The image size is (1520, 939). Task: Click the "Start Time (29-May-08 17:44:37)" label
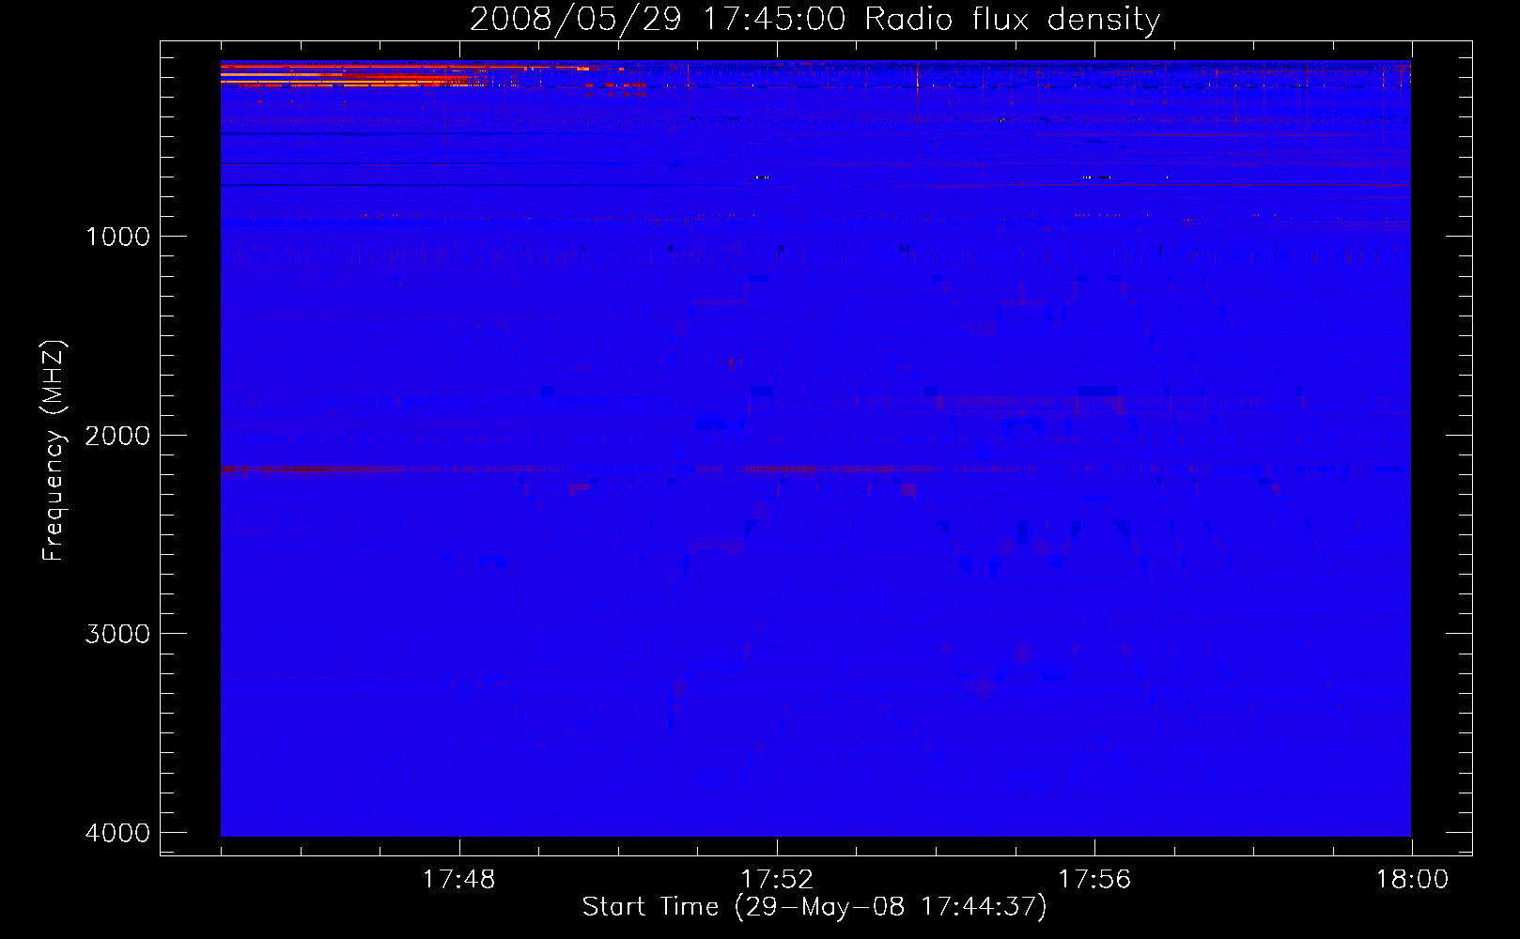point(814,907)
